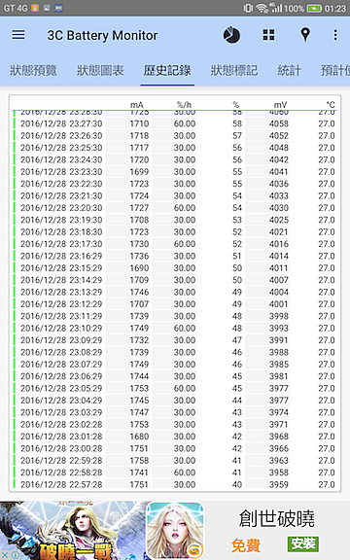The image size is (350, 560).
Task: Open the three-dot overflow menu
Action: (335, 35)
